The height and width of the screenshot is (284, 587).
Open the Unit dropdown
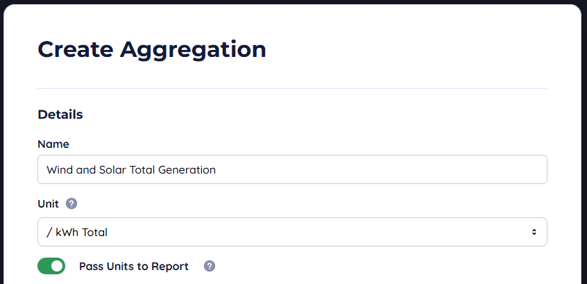point(291,232)
